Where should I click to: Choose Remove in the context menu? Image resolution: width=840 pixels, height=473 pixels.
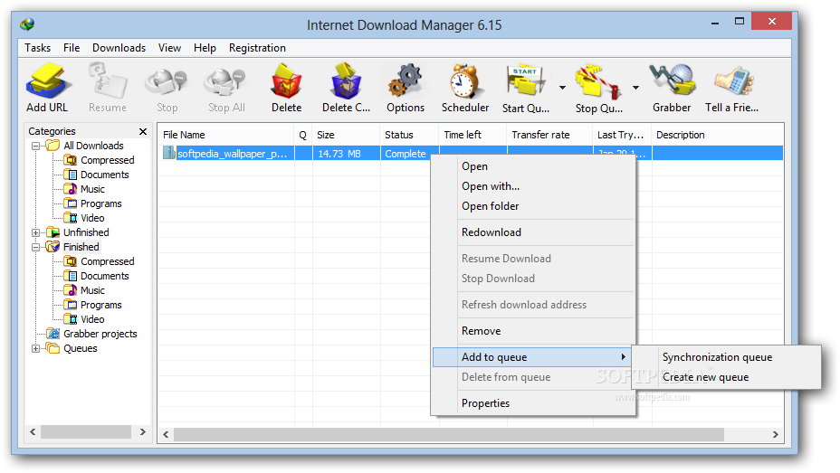533,331
